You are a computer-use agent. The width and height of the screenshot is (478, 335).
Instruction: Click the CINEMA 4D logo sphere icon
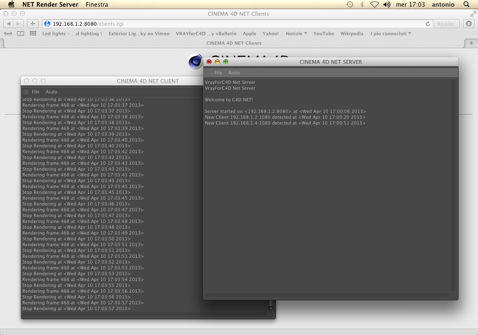click(195, 61)
